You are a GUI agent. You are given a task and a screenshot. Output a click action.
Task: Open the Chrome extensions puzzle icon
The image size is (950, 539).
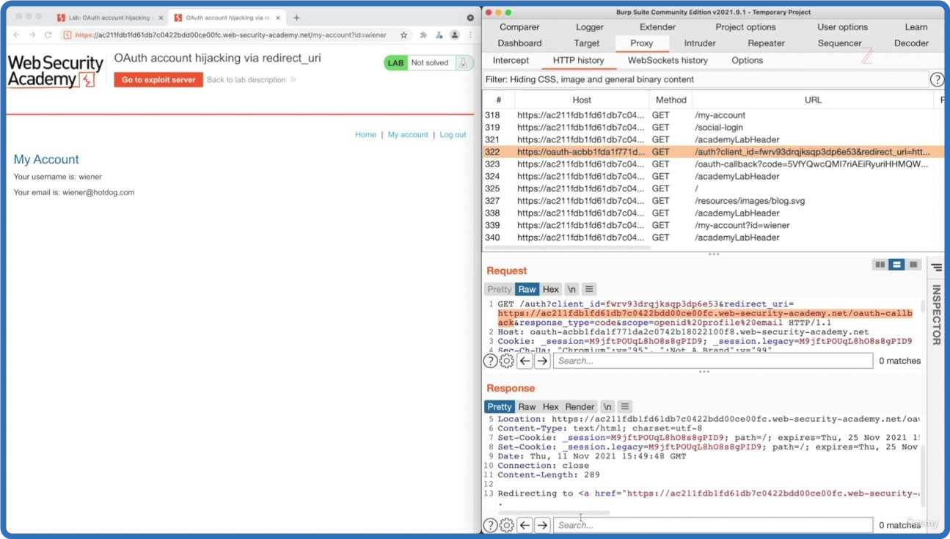[x=423, y=34]
